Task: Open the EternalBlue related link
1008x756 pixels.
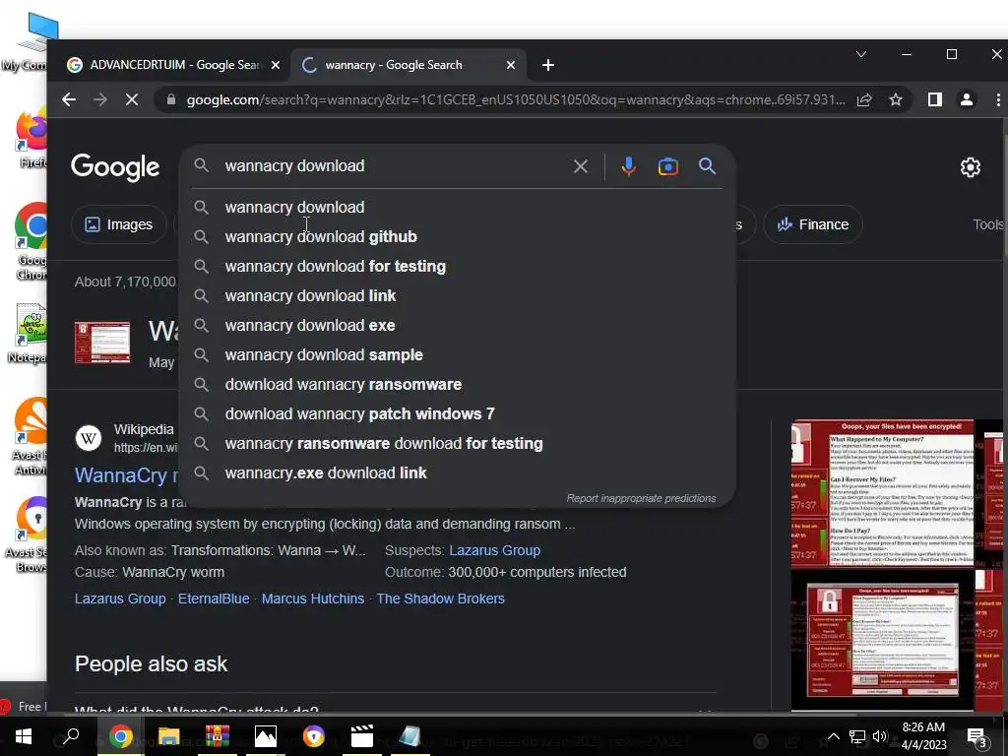Action: tap(214, 598)
